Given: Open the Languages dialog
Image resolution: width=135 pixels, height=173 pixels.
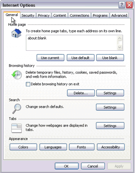Looking at the screenshot, I should point(53,147).
